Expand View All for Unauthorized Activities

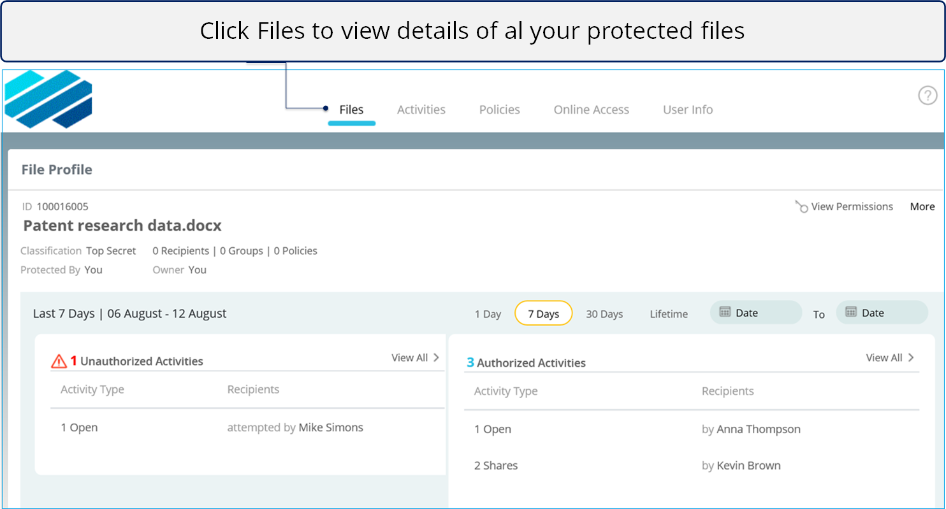[416, 358]
